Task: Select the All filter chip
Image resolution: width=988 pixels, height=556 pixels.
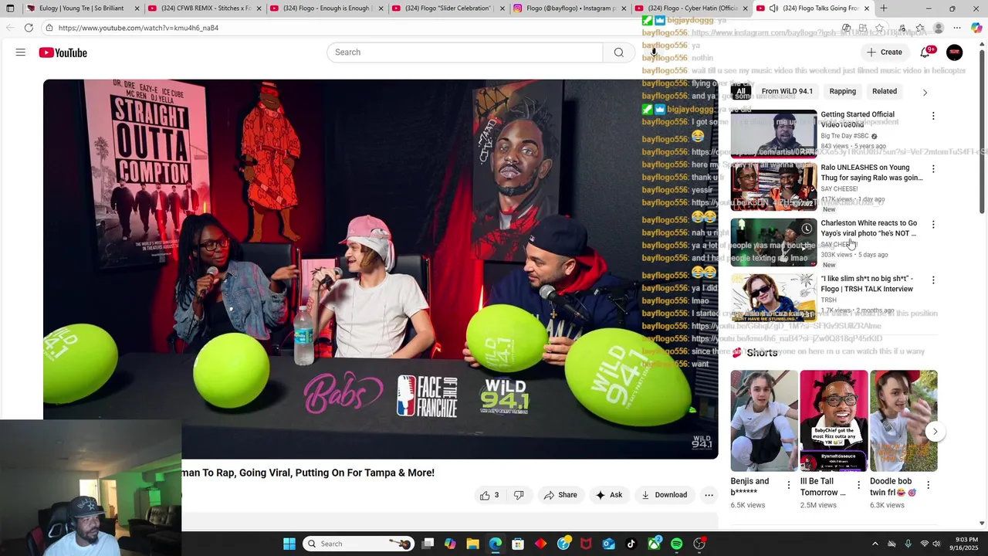Action: click(741, 91)
